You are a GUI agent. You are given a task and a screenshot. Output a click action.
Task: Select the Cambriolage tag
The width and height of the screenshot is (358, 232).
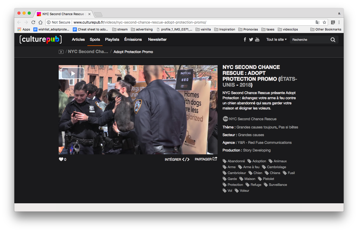click(x=274, y=167)
